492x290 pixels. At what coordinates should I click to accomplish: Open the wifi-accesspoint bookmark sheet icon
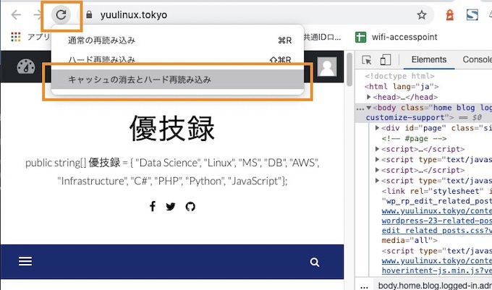360,37
